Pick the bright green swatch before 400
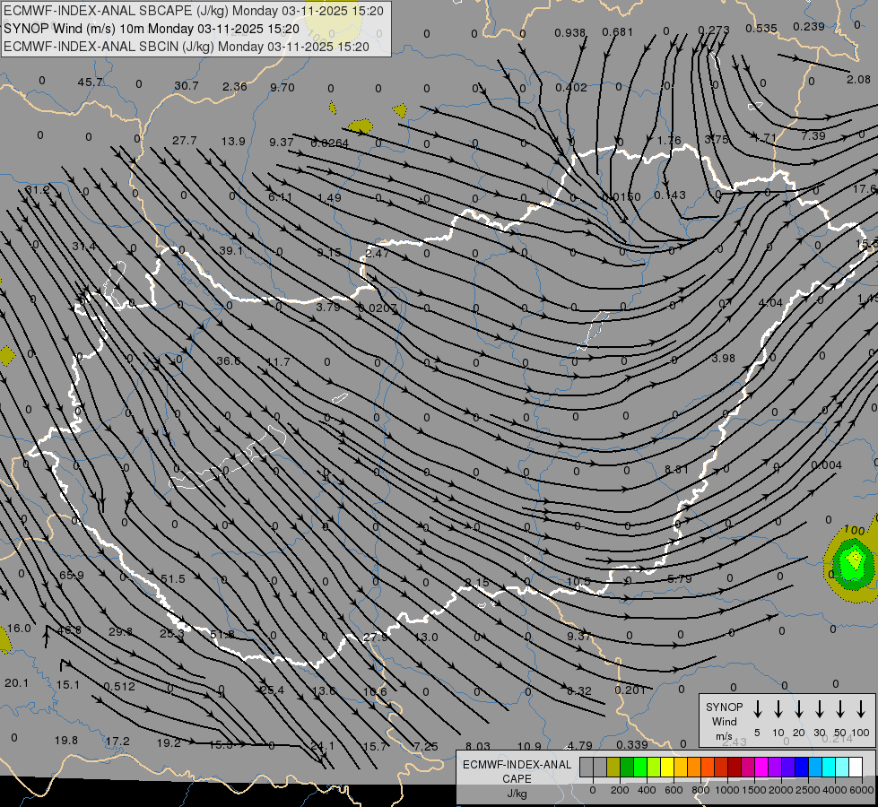 [640, 768]
